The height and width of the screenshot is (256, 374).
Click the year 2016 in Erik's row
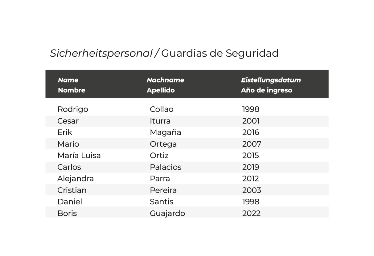[251, 132]
